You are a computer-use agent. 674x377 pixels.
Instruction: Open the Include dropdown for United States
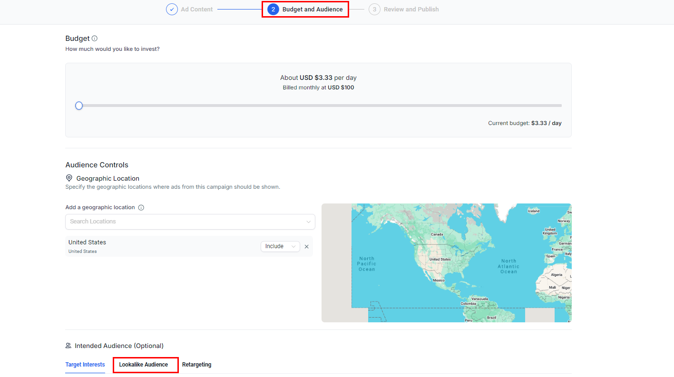click(x=280, y=246)
